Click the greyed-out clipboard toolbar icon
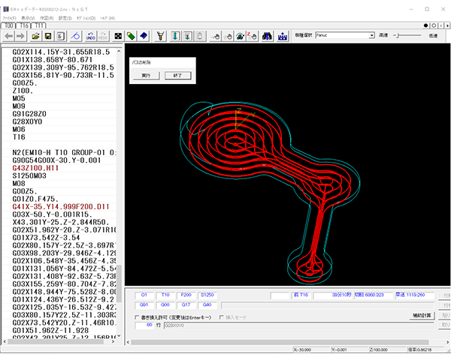Image resolution: width=451 pixels, height=360 pixels. (200, 36)
